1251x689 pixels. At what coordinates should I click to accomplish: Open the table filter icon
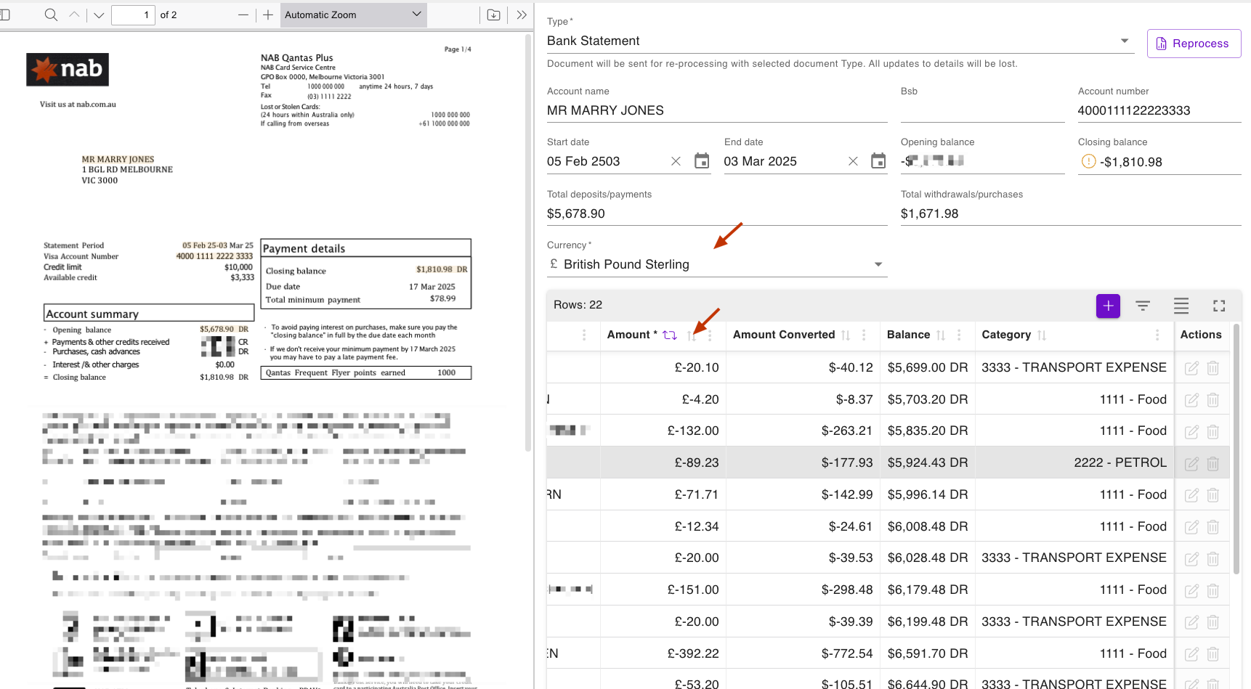point(1143,306)
